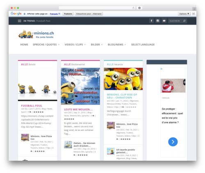The width and height of the screenshot is (205, 173).
Task: Expand the Blog/News menu
Action: (117, 45)
